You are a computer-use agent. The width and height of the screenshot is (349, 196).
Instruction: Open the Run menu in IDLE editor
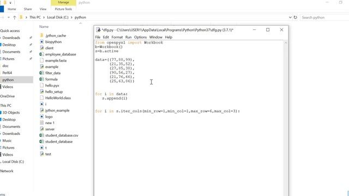pos(129,37)
